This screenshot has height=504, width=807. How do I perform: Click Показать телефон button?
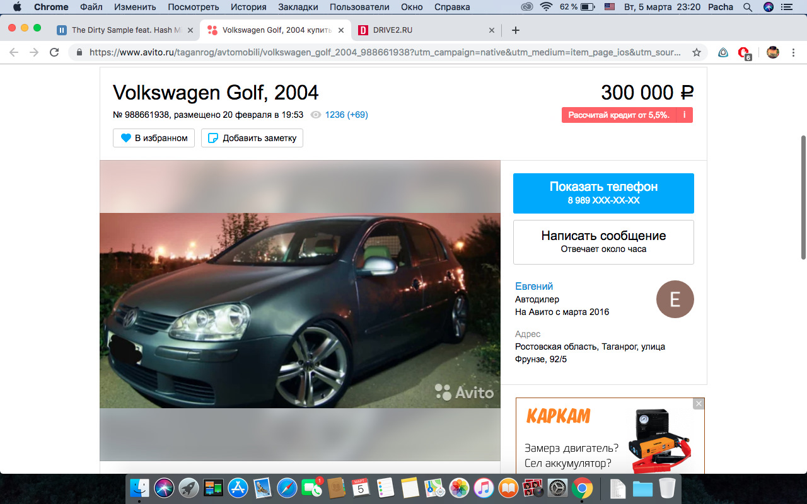(603, 193)
